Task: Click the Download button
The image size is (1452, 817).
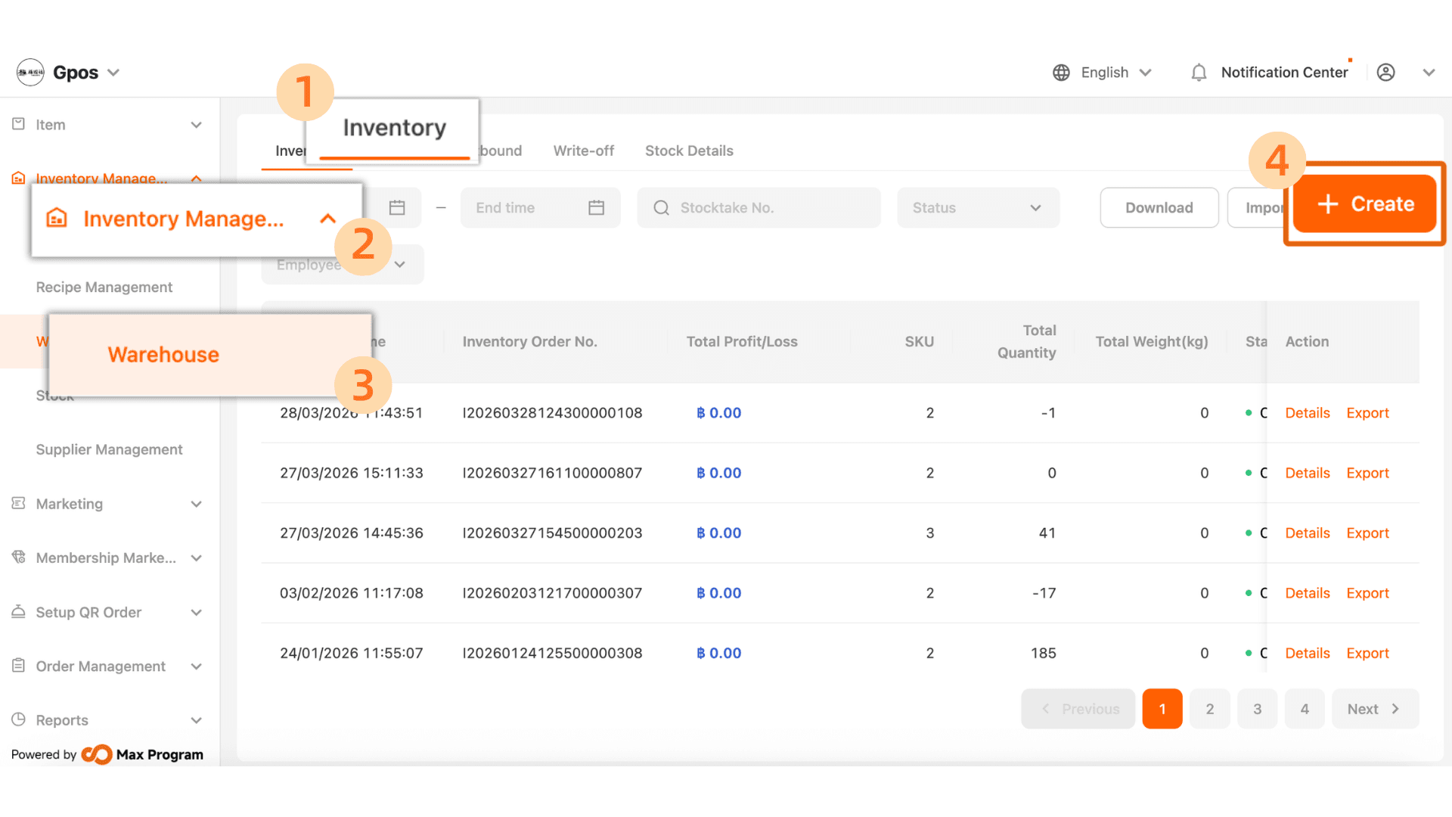Action: pos(1159,207)
